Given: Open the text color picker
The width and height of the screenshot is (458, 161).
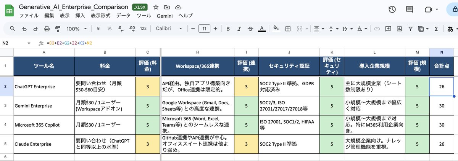Looking at the screenshot, I should point(262,29).
